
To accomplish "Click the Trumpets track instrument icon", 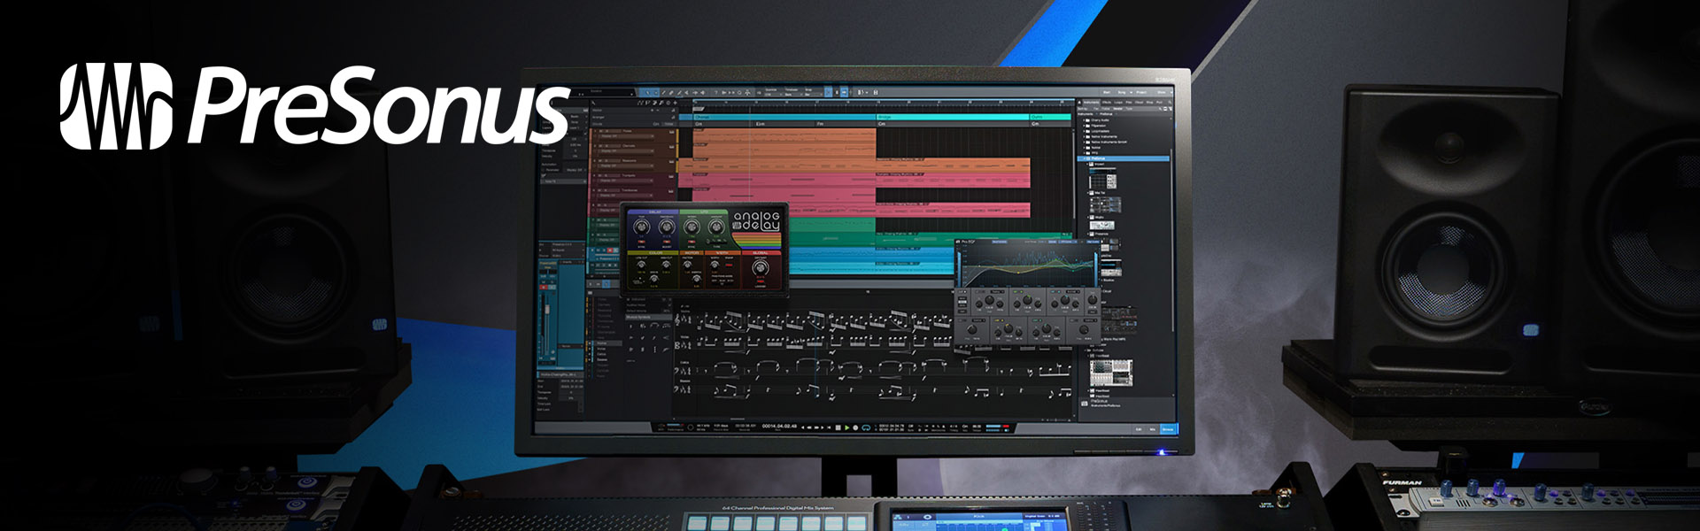I will [673, 178].
